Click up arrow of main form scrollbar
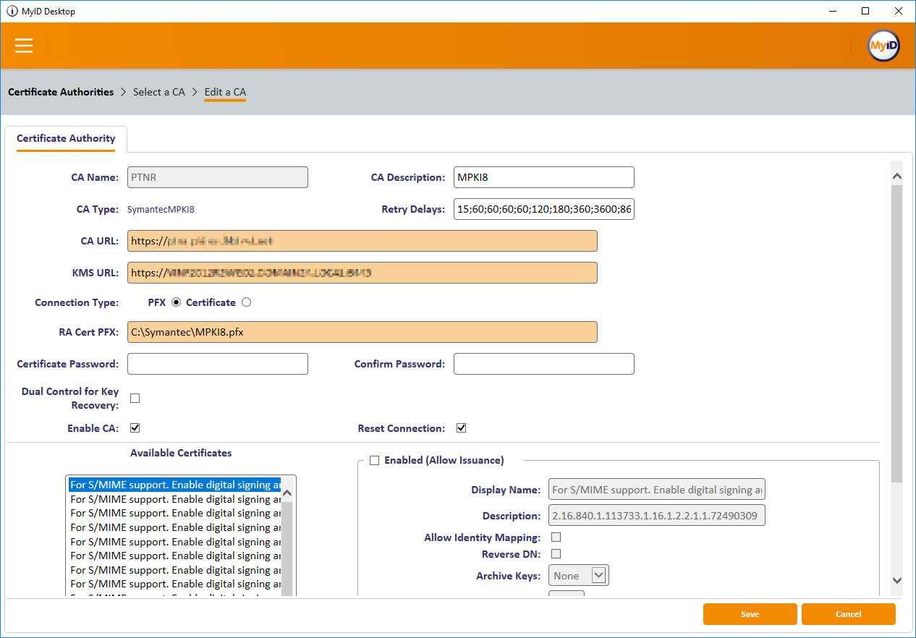 point(897,176)
